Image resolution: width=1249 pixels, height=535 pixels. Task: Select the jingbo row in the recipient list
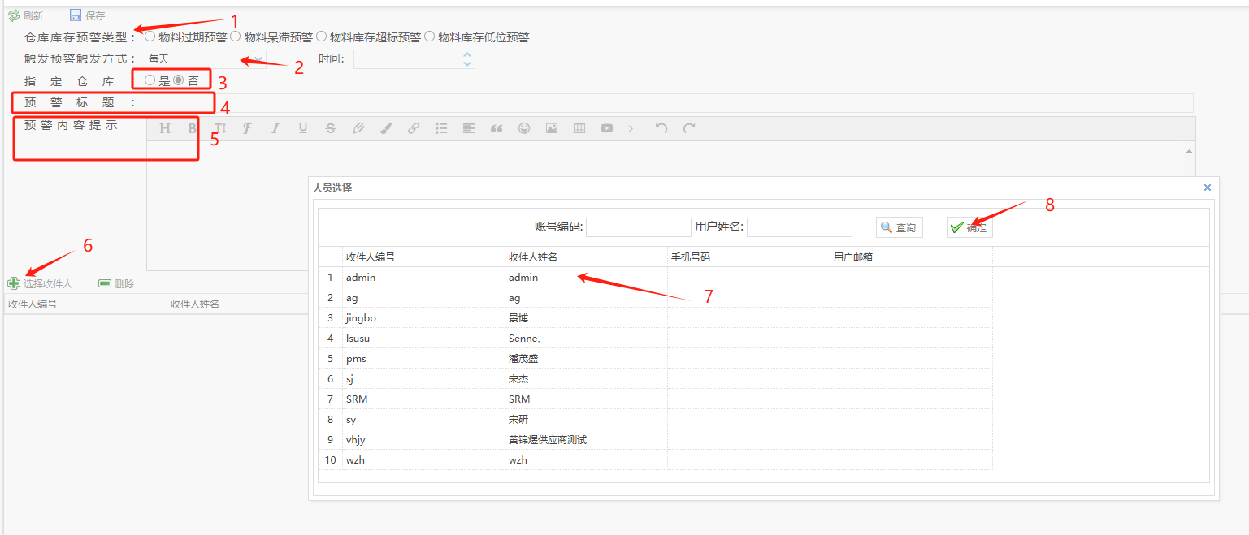pyautogui.click(x=423, y=318)
